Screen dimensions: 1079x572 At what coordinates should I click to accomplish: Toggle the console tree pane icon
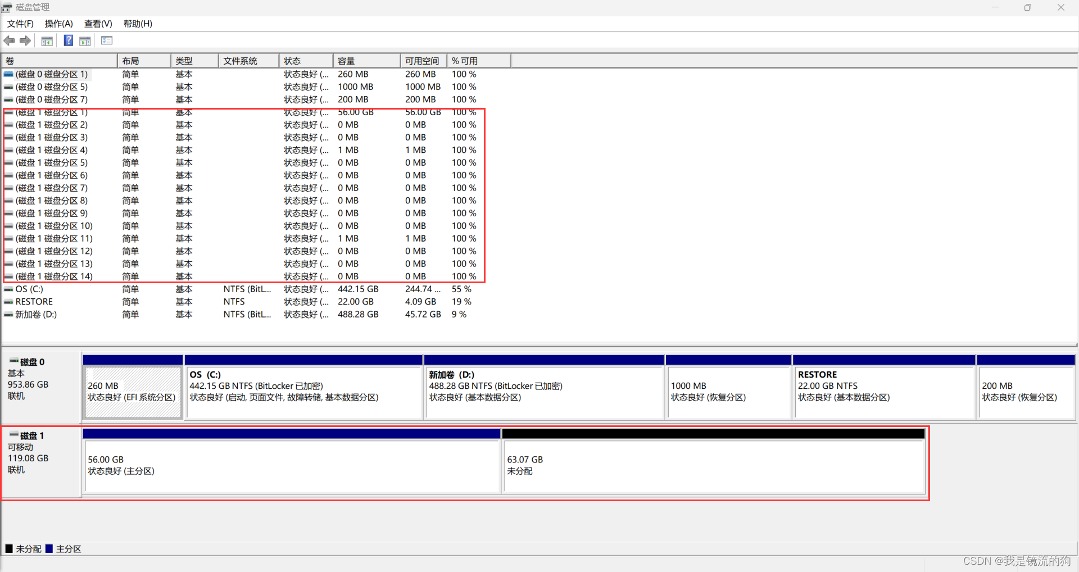pos(47,40)
